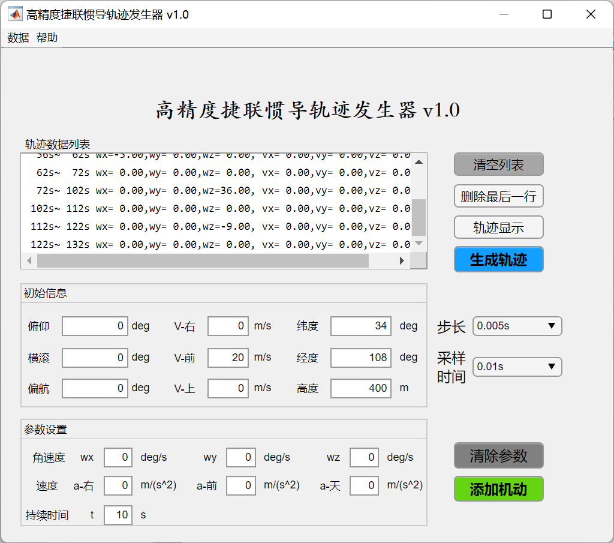Select the 122s~ 132s trajectory row

216,244
